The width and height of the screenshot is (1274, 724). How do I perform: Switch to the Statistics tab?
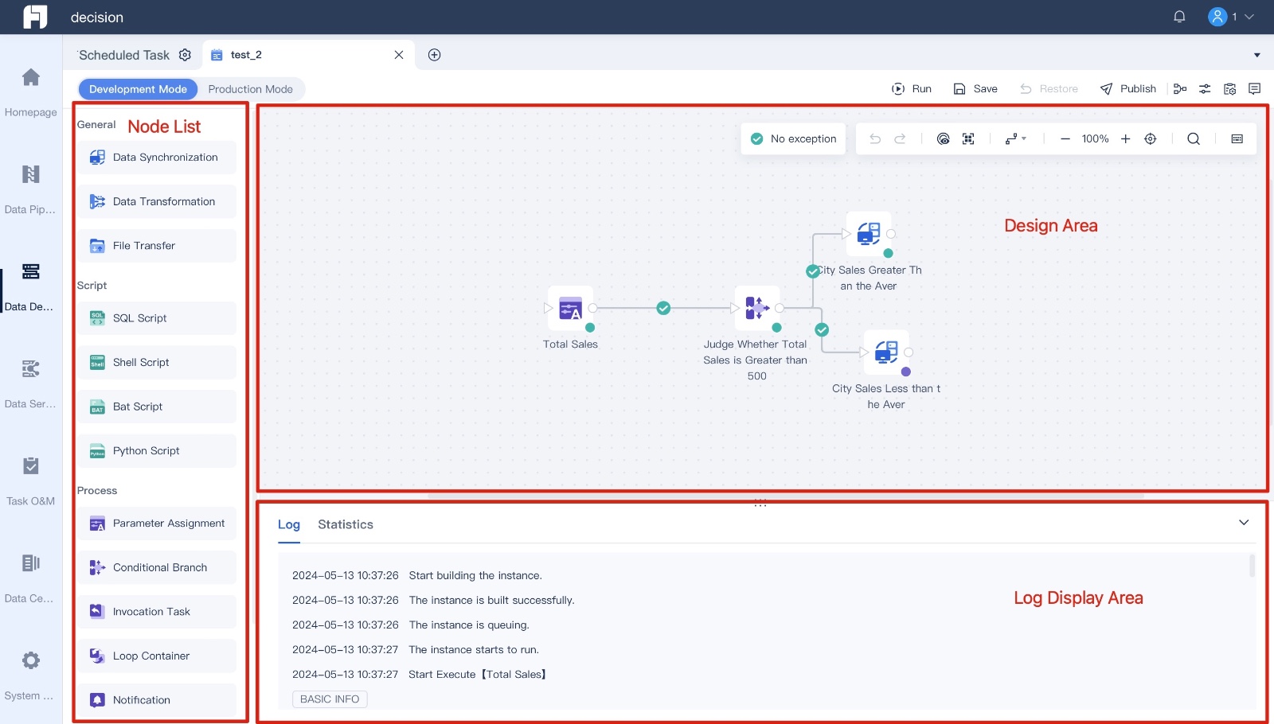(x=346, y=524)
